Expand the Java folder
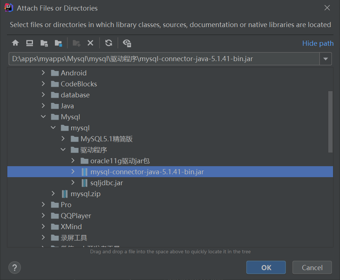Viewport: 340px width, 280px height. (x=43, y=106)
